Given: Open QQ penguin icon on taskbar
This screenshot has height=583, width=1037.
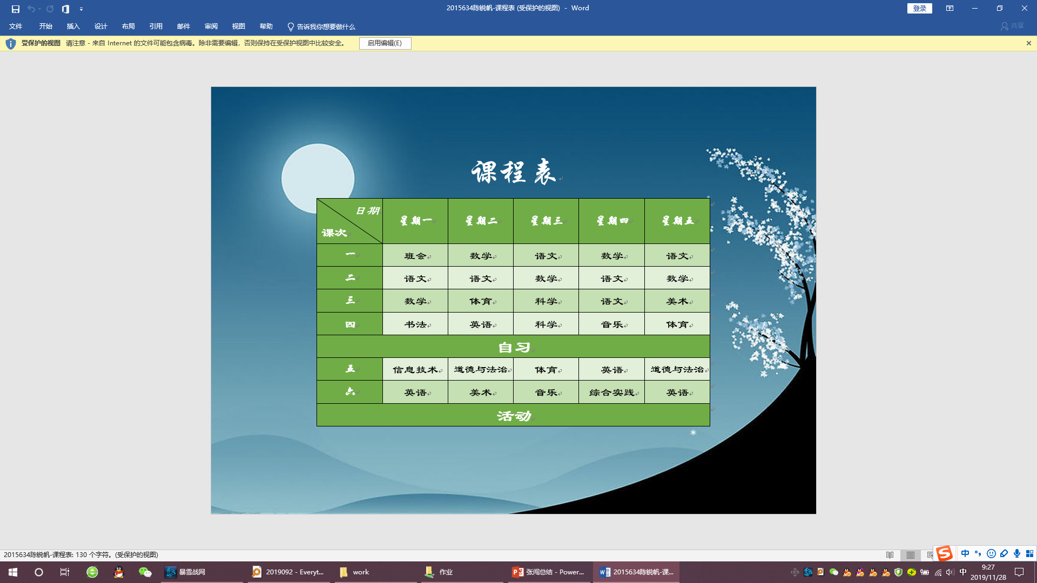Looking at the screenshot, I should (x=119, y=572).
